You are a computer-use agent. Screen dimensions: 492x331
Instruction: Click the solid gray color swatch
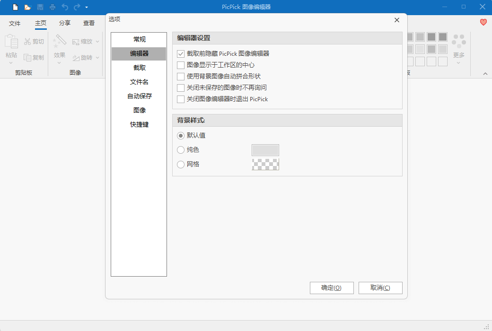(265, 150)
